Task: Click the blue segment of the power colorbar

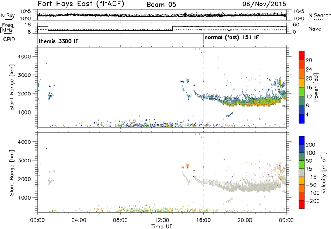Action: coord(302,119)
